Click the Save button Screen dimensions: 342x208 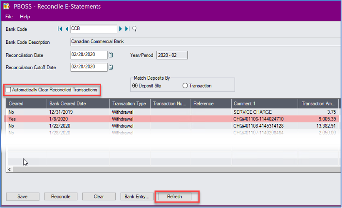[x=23, y=196]
